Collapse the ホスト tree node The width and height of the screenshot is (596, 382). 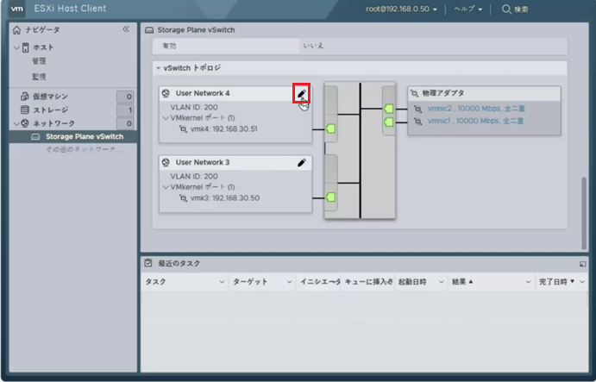click(x=16, y=47)
